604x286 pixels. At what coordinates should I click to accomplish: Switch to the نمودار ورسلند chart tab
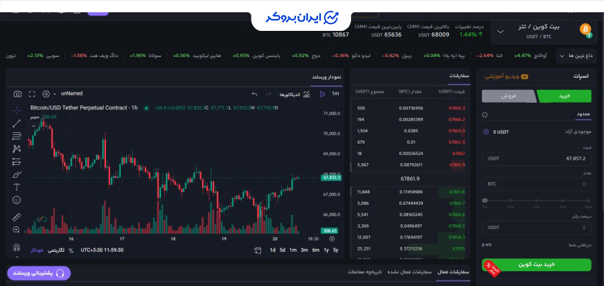pos(326,77)
